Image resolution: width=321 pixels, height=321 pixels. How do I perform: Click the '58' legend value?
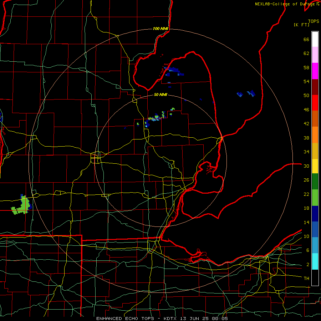[x=306, y=67]
